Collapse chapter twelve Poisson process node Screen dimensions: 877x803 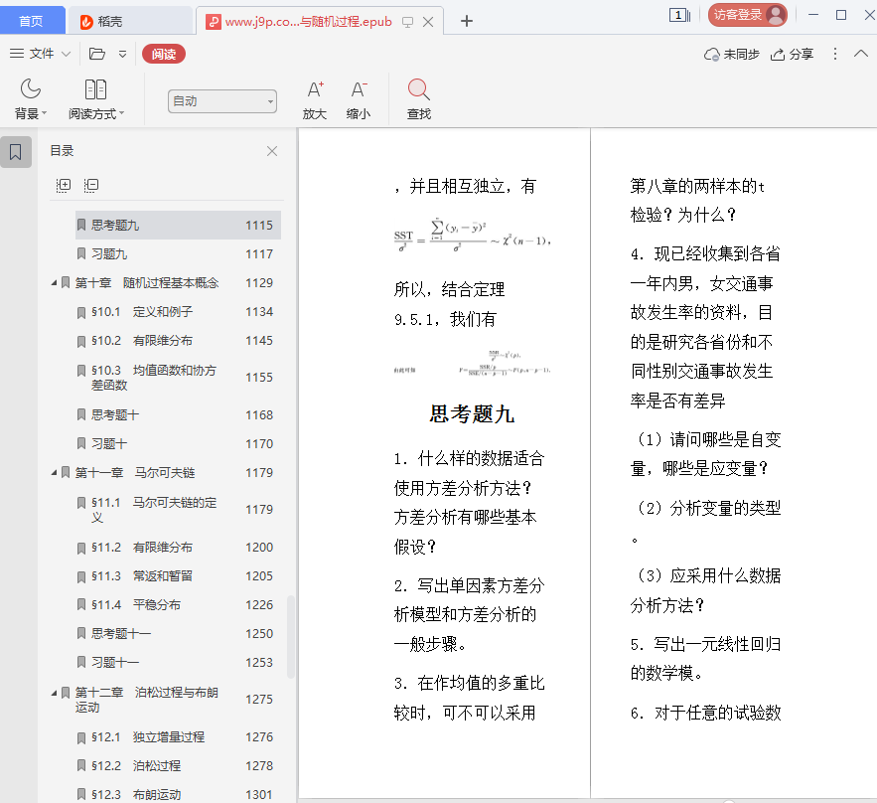[x=55, y=693]
